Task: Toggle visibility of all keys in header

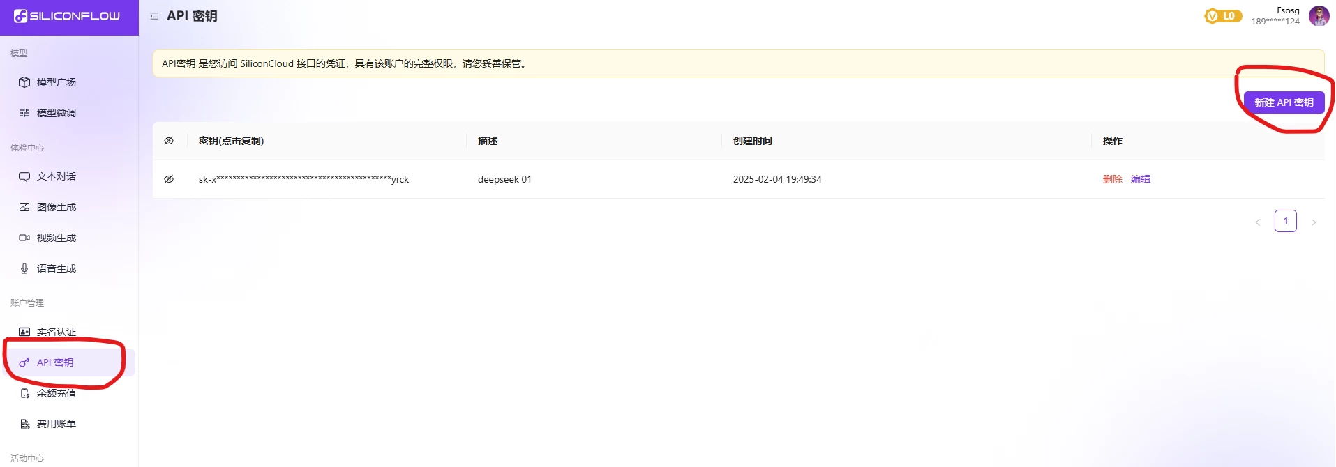Action: tap(169, 141)
